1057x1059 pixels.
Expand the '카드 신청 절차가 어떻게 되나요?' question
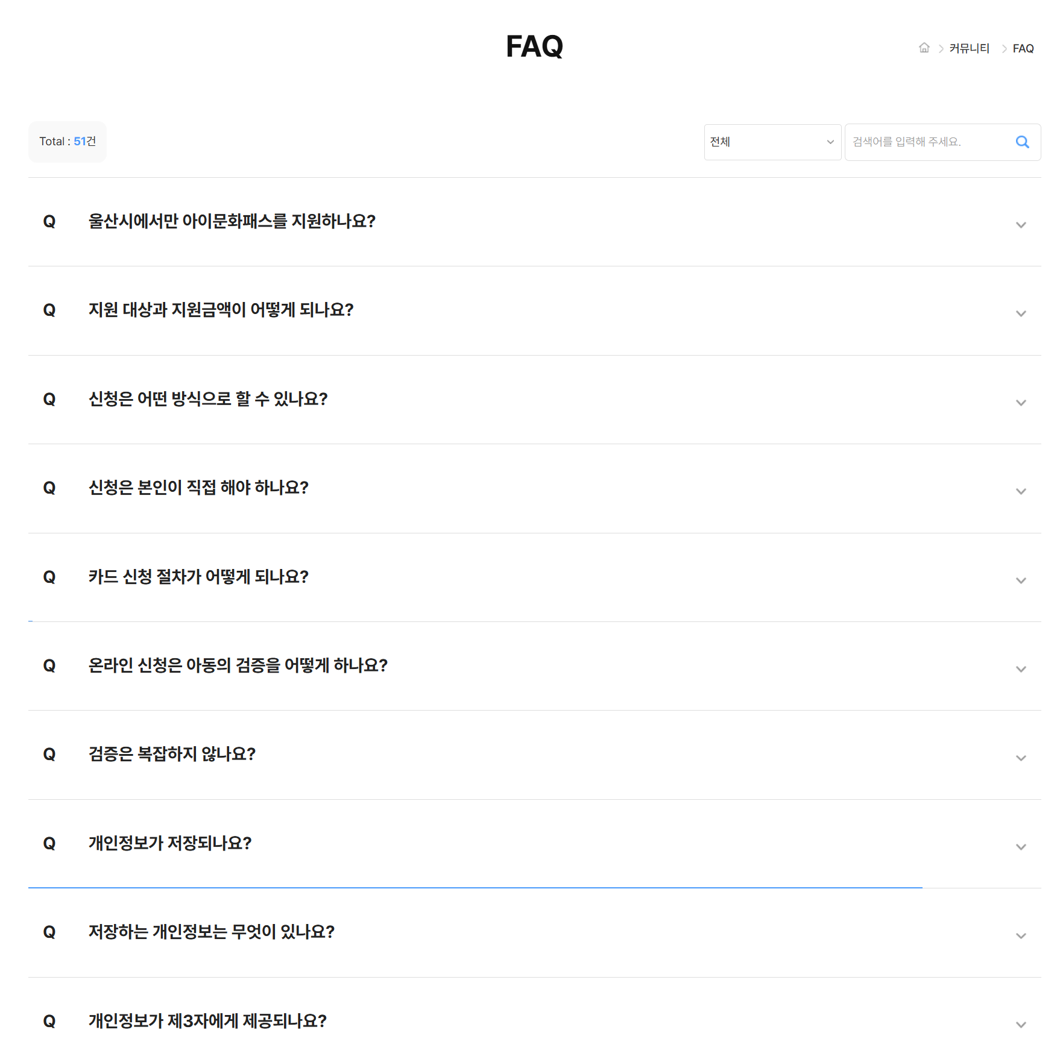tap(1021, 580)
